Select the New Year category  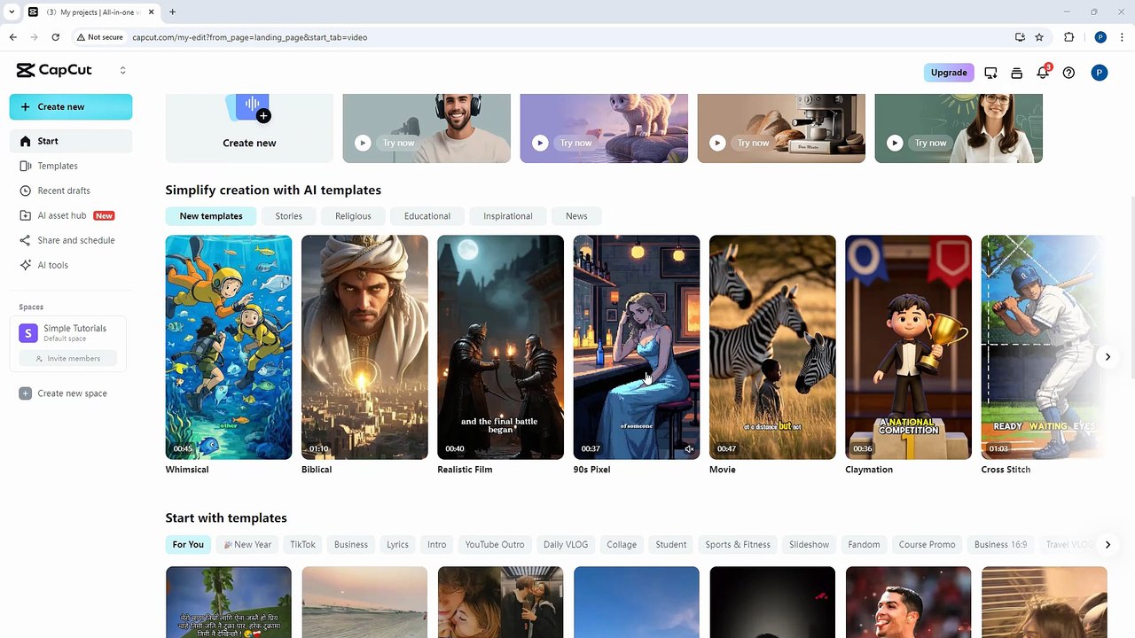point(247,545)
